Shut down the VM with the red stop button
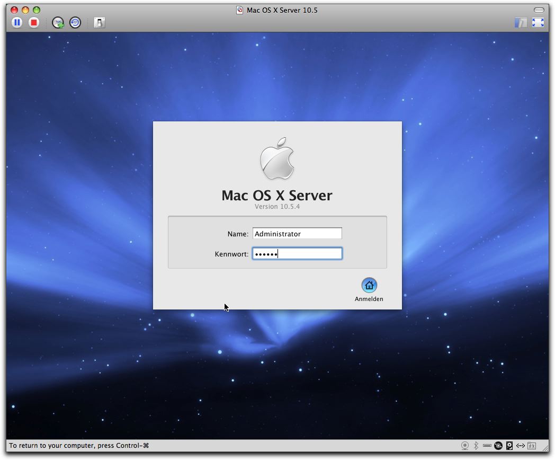555x460 pixels. click(x=34, y=23)
